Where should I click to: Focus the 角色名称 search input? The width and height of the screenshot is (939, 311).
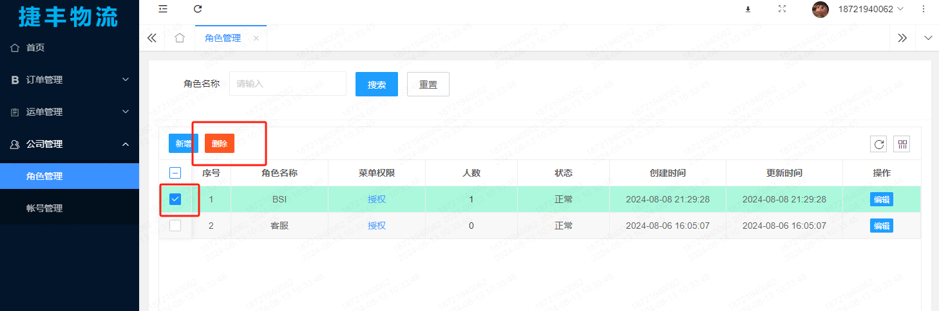click(288, 84)
